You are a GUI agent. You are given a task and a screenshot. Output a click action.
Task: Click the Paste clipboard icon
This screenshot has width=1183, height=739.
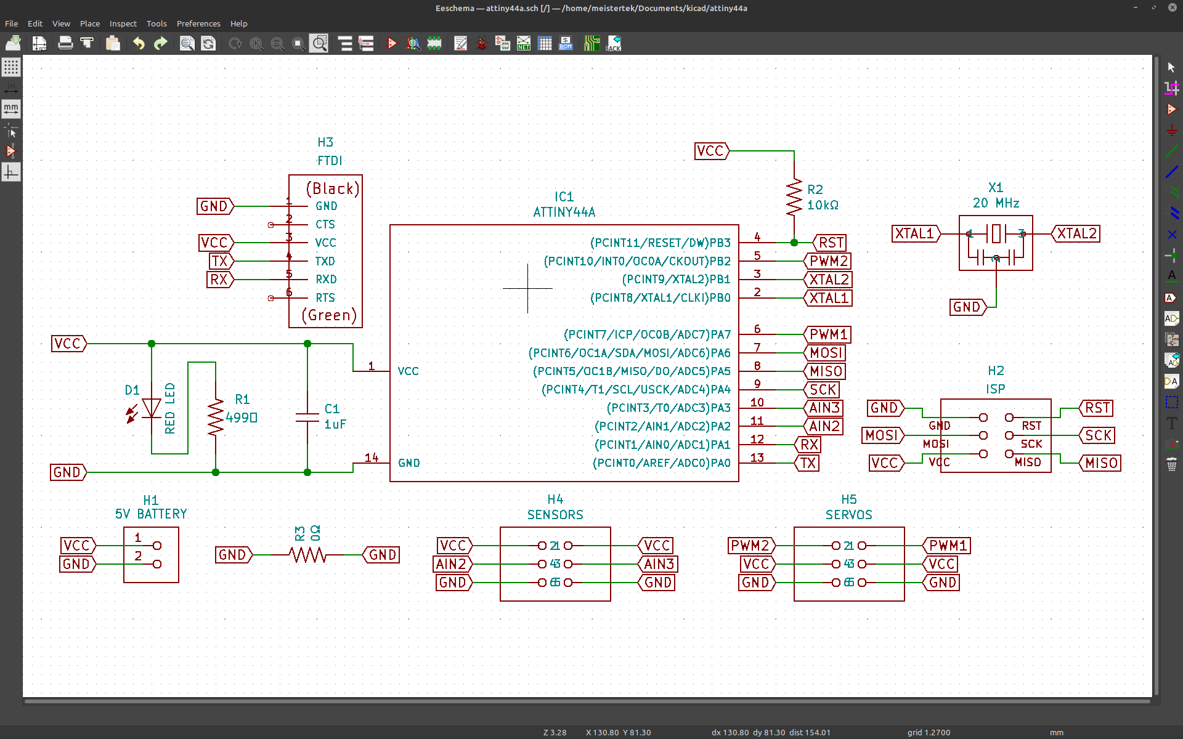pos(113,43)
